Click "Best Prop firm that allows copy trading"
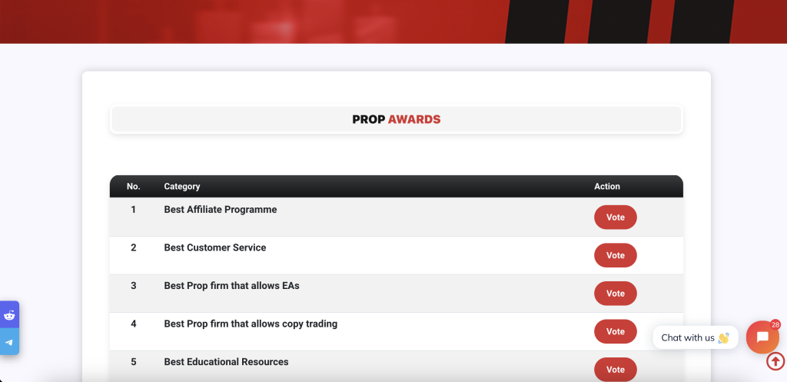This screenshot has height=382, width=787. tap(251, 324)
